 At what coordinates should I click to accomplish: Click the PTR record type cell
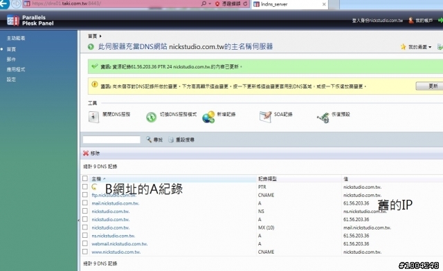262,187
